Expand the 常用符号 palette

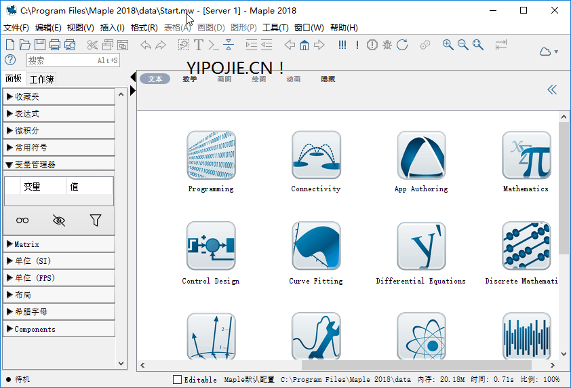click(59, 148)
